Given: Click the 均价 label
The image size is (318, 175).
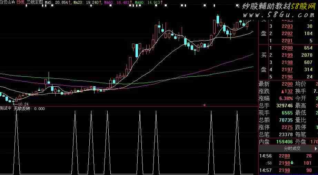Looking at the screenshot, I should click(x=300, y=84).
